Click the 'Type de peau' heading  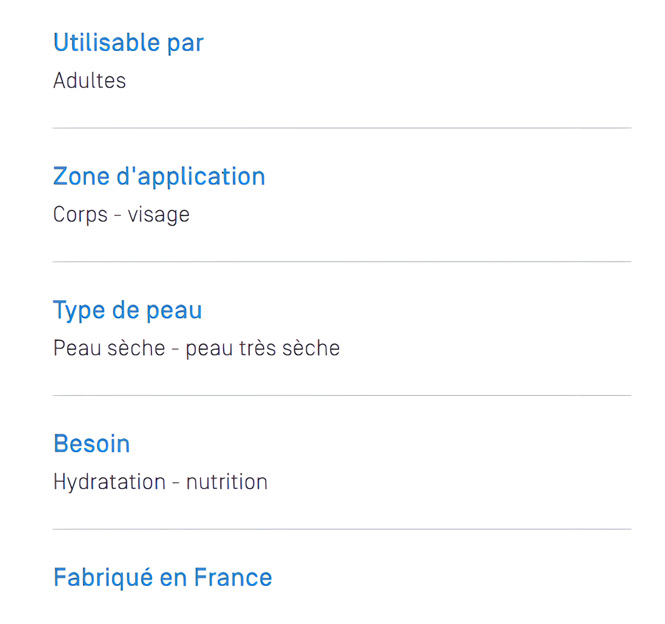tap(128, 310)
